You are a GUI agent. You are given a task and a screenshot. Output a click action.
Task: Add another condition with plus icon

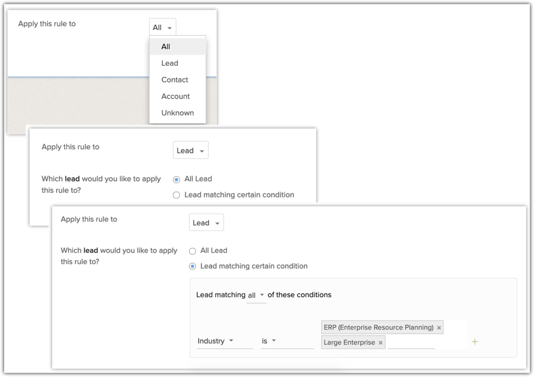coord(475,342)
